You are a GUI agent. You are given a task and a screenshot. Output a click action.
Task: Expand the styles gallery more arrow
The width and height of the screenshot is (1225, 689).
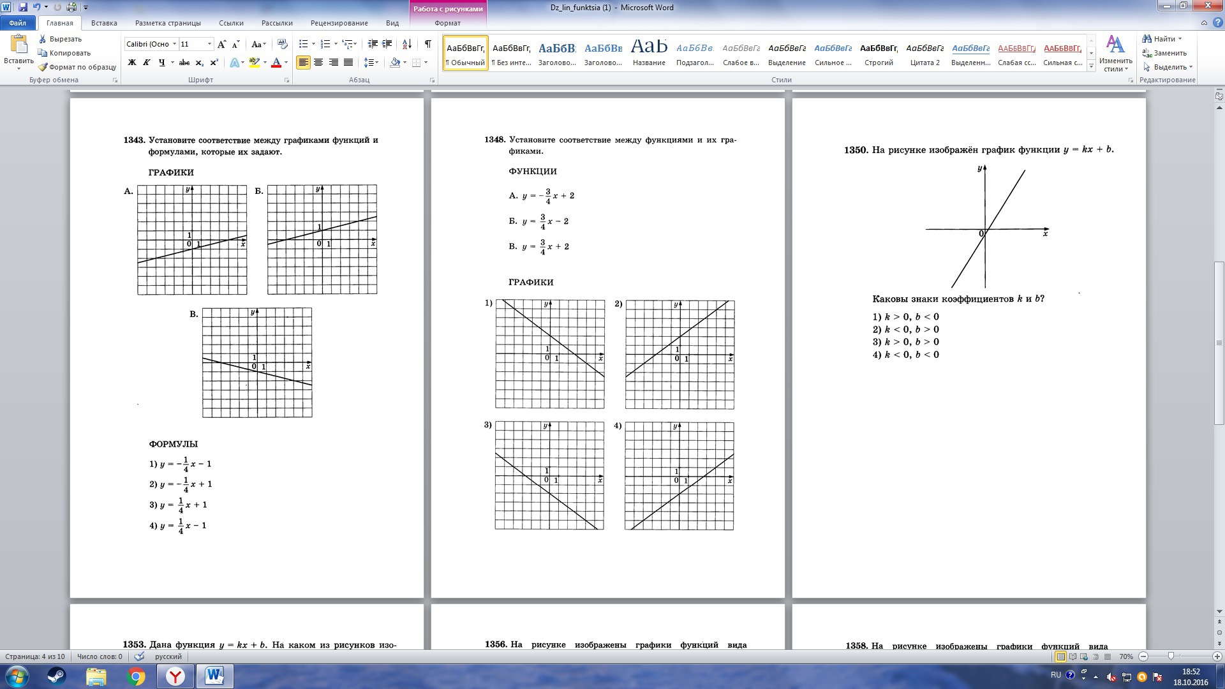1091,66
